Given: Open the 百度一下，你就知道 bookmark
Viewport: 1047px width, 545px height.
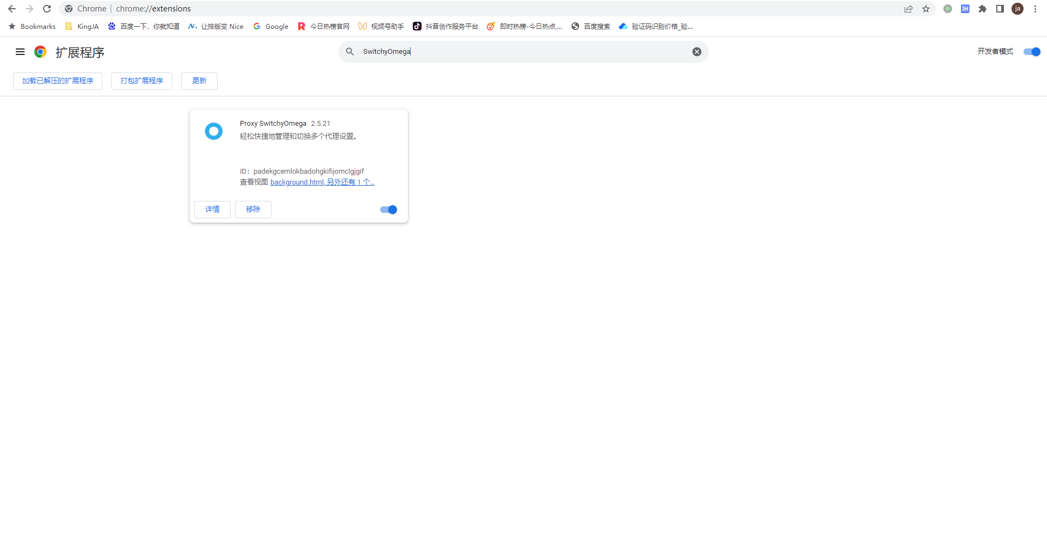Looking at the screenshot, I should coord(143,26).
